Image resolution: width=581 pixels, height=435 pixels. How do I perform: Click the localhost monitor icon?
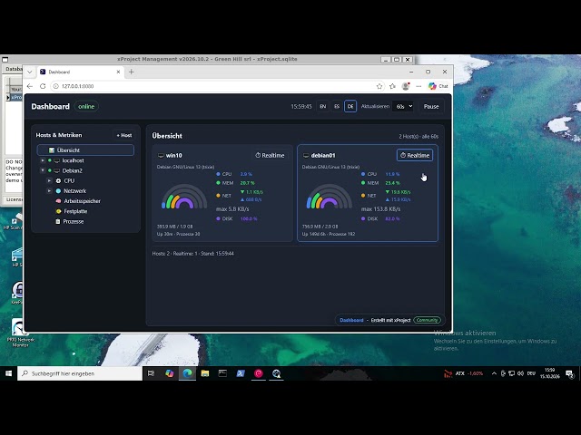pyautogui.click(x=56, y=160)
